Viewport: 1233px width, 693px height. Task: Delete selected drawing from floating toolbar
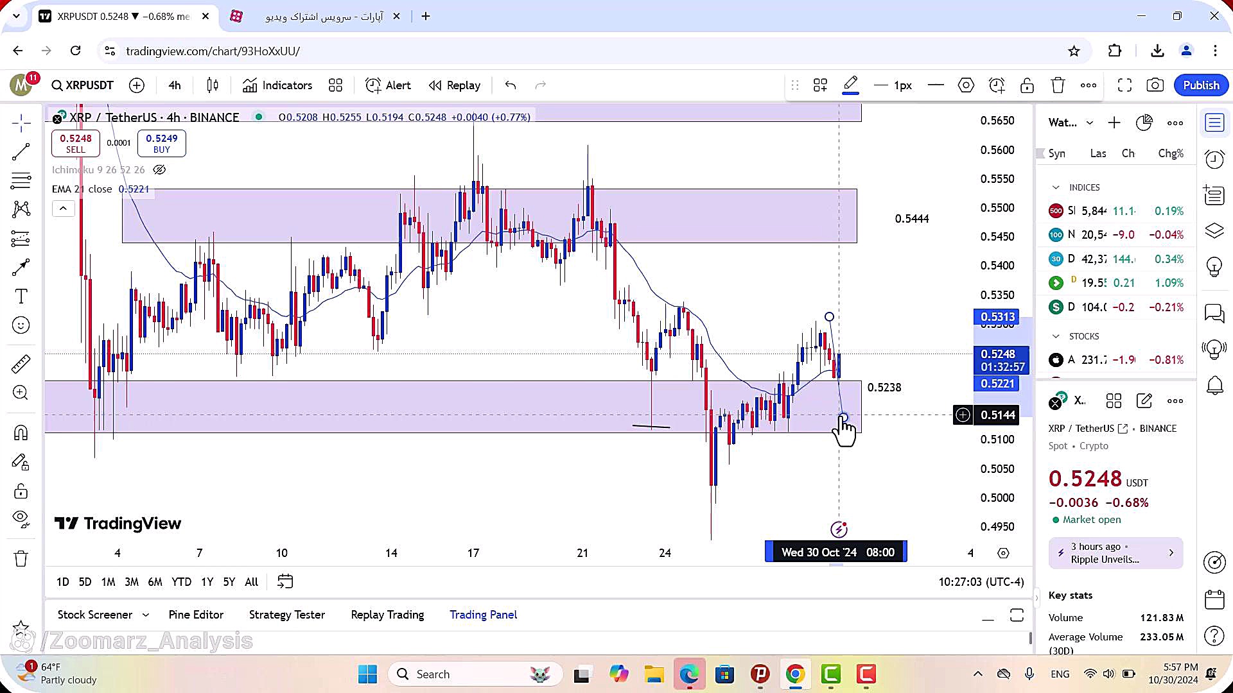coord(1058,85)
